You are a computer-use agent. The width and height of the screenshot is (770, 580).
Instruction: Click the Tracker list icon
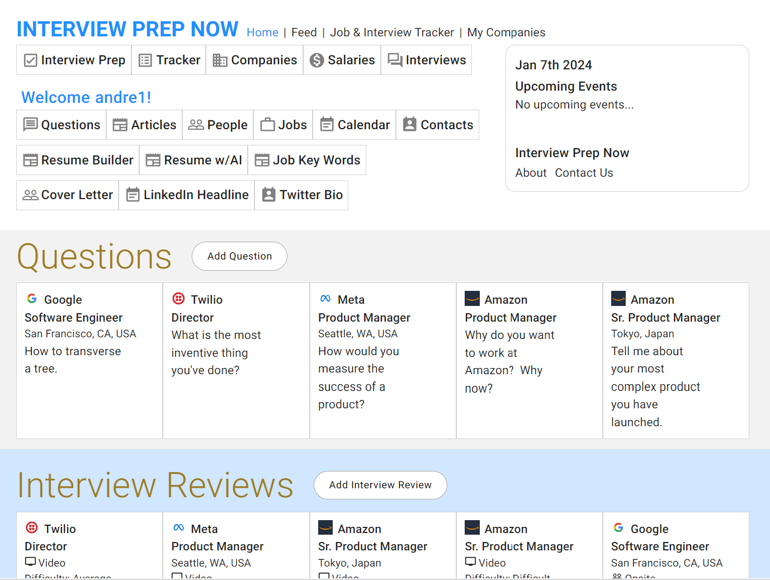point(145,60)
